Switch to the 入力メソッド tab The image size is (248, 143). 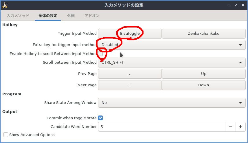coord(18,16)
